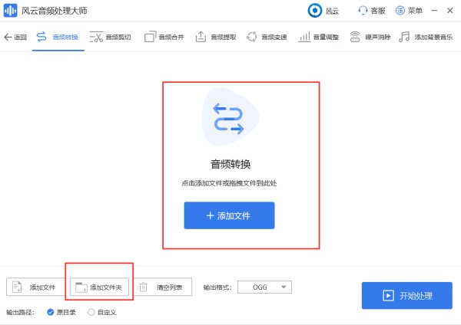This screenshot has width=461, height=325.
Task: Select the 音频变速 tab
Action: pos(267,38)
